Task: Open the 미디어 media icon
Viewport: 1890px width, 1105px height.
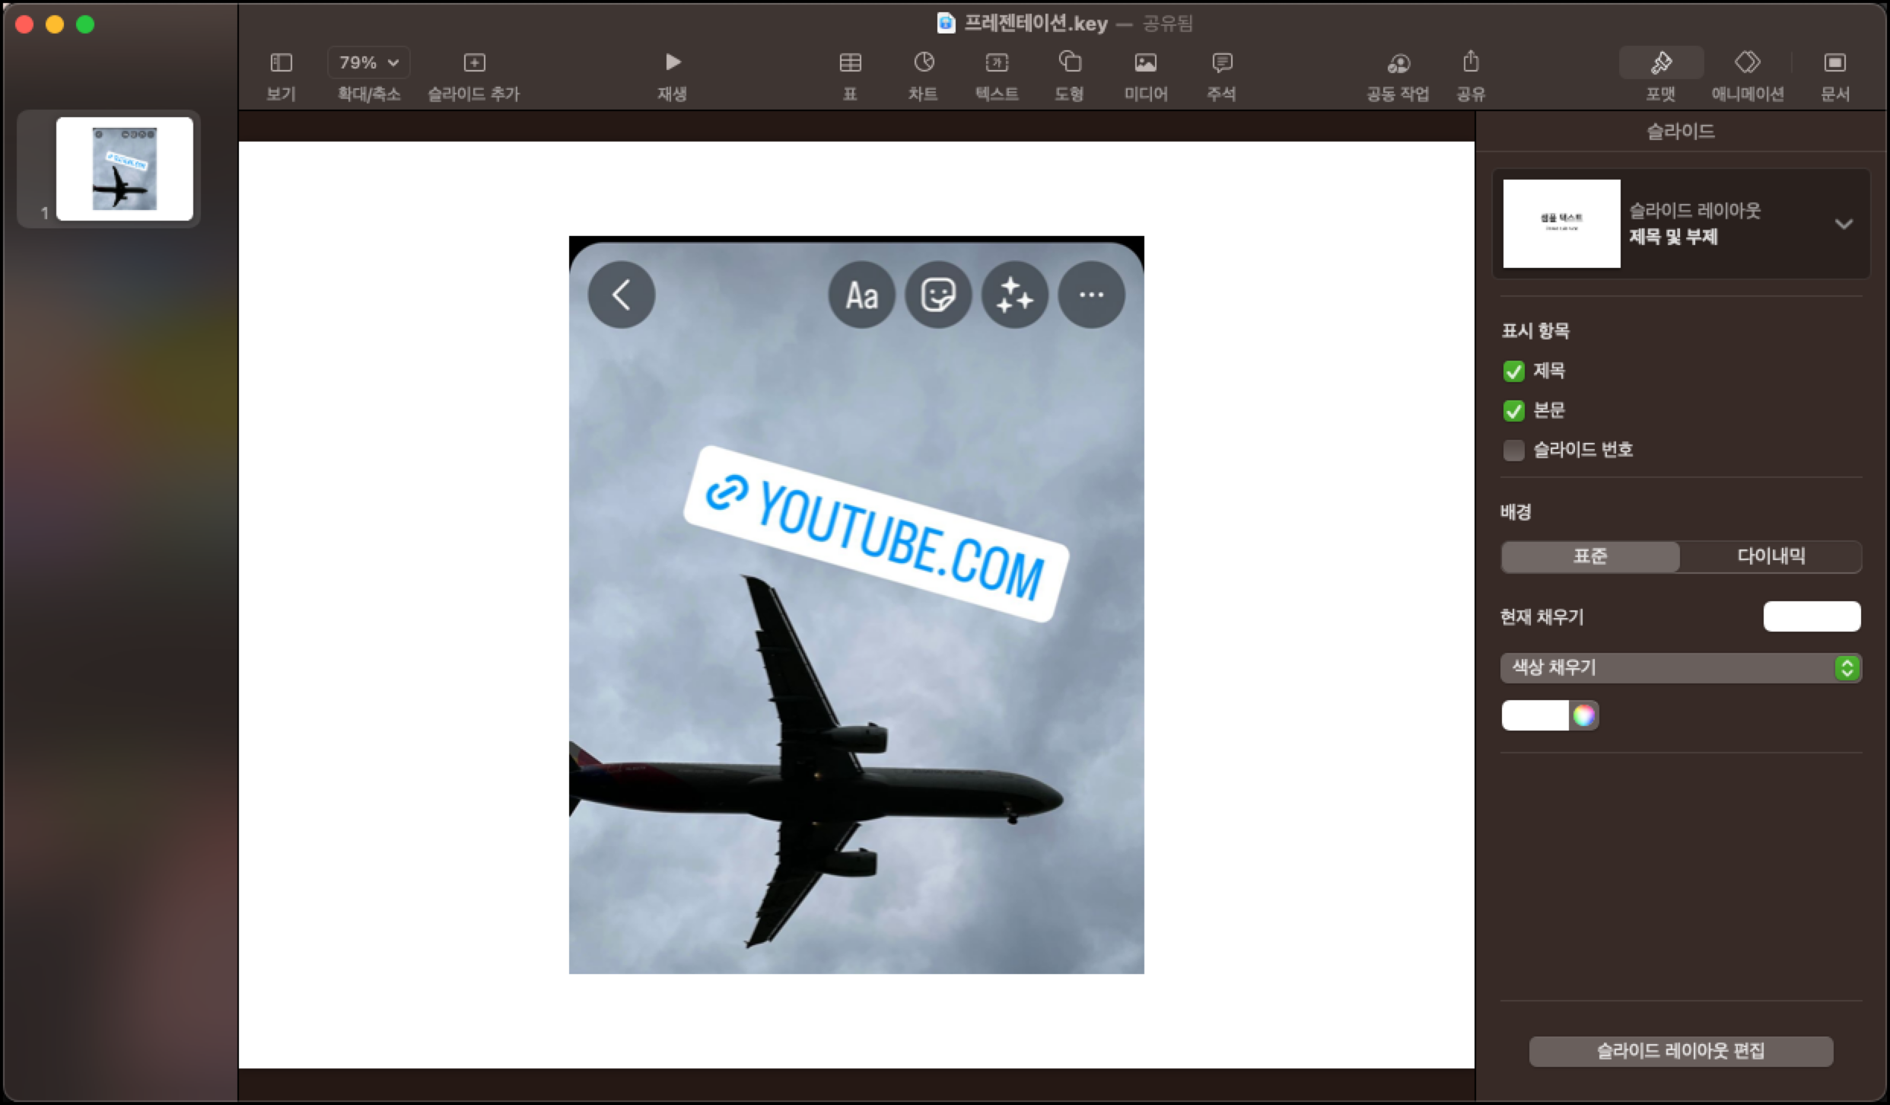Action: [x=1146, y=62]
